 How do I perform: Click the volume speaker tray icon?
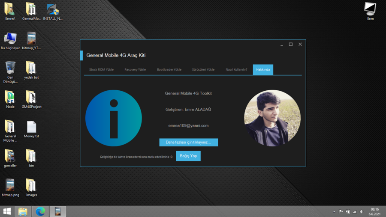[362, 211]
